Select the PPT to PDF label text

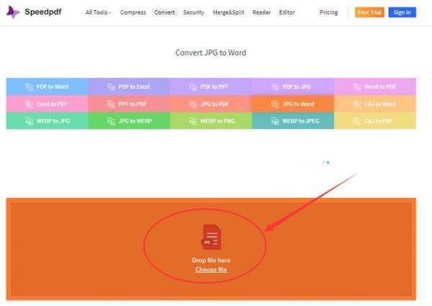coord(132,104)
